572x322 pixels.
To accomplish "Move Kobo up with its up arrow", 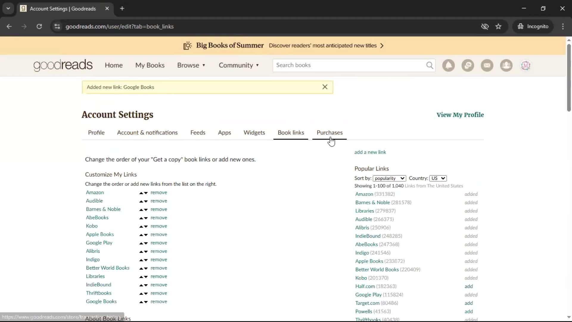I will 141,227.
